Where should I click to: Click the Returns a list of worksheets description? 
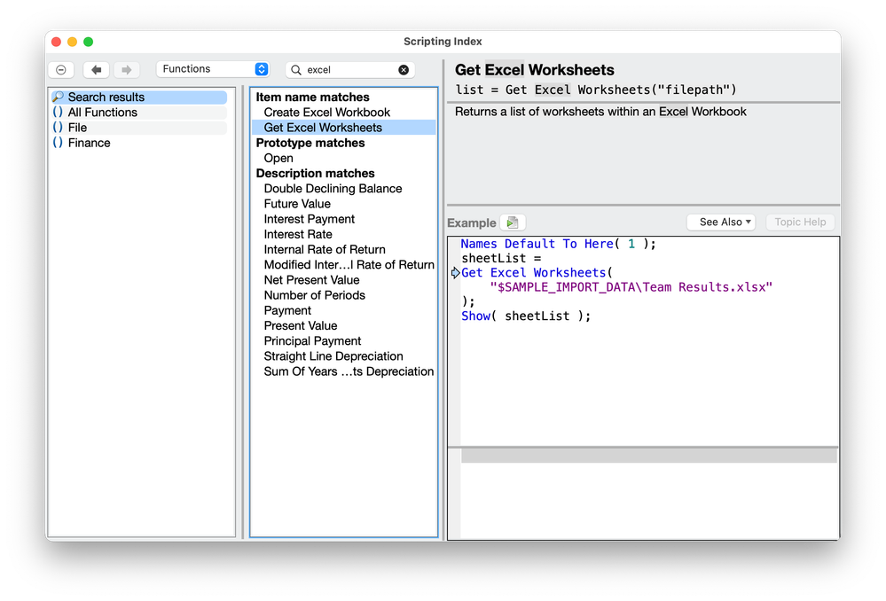600,112
